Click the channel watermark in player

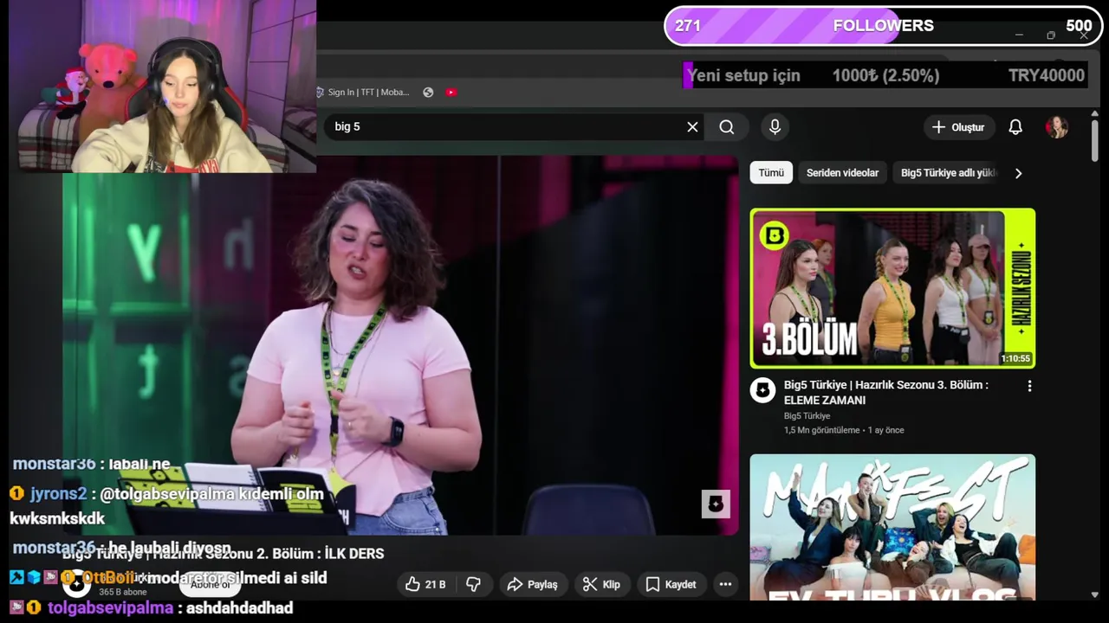pos(716,504)
